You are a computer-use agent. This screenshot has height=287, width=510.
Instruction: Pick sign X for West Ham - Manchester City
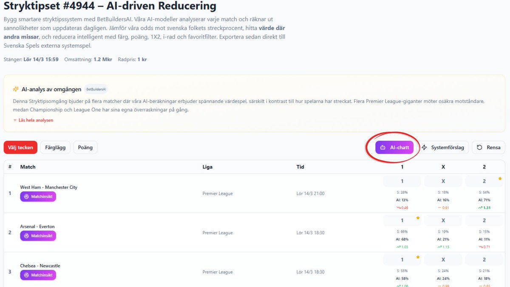click(443, 181)
